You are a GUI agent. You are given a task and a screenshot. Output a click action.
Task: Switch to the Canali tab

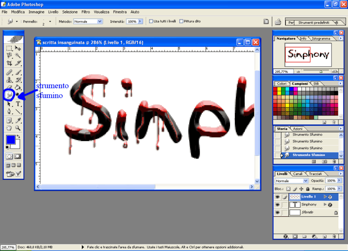point(298,174)
